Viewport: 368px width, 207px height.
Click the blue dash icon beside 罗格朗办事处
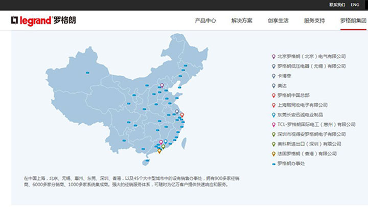click(273, 164)
